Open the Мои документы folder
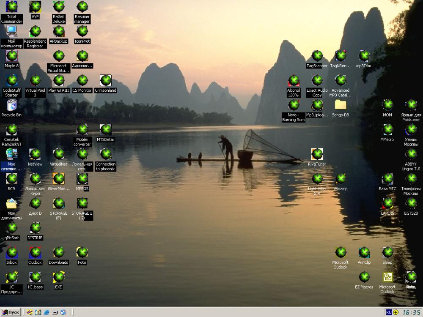423x317 pixels. [x=11, y=204]
